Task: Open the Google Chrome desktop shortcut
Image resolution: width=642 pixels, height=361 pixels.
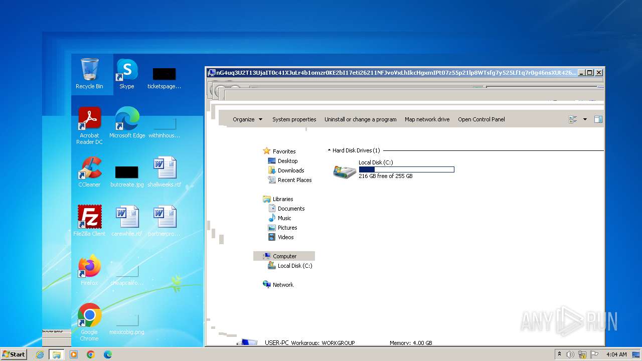Action: click(89, 322)
